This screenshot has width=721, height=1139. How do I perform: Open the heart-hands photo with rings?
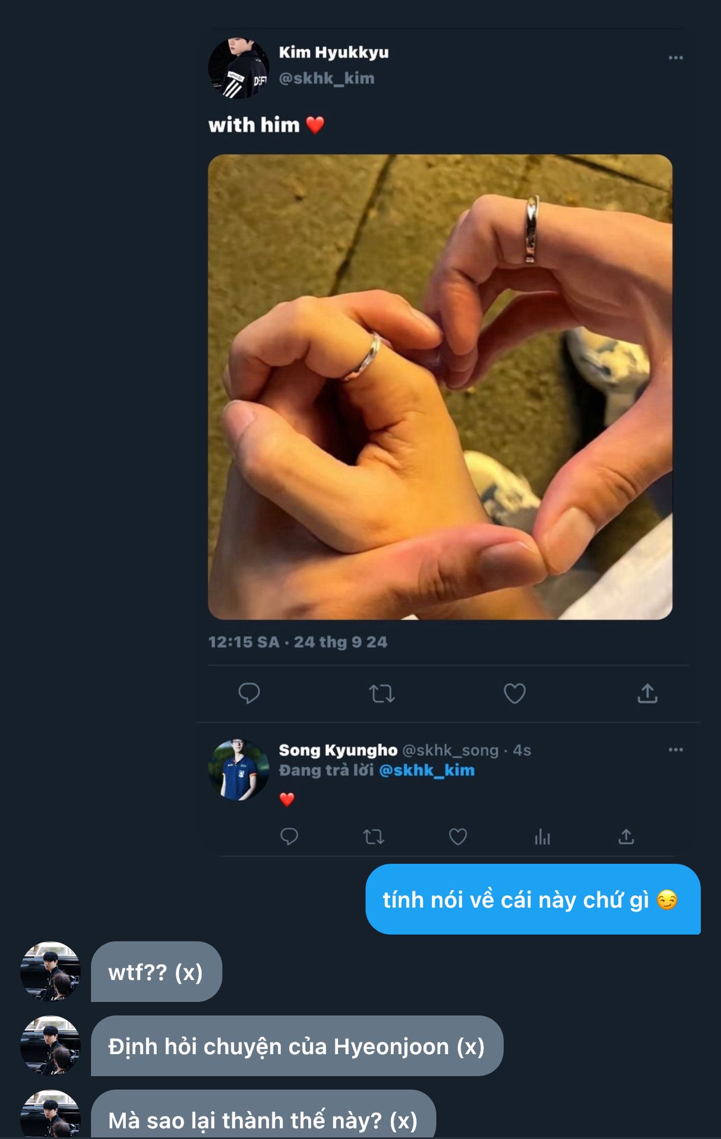(440, 387)
